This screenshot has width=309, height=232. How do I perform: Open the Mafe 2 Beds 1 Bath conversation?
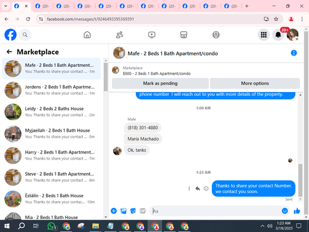(x=51, y=69)
